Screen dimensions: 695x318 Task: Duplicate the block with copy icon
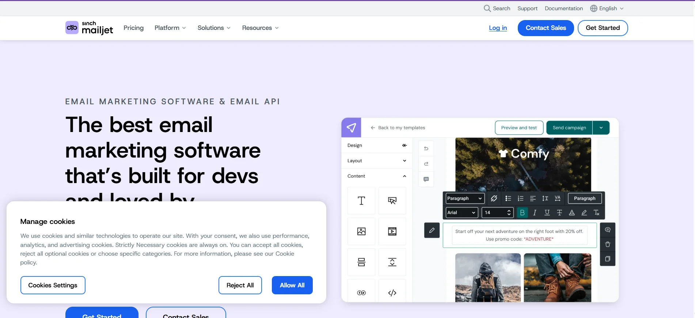[608, 259]
